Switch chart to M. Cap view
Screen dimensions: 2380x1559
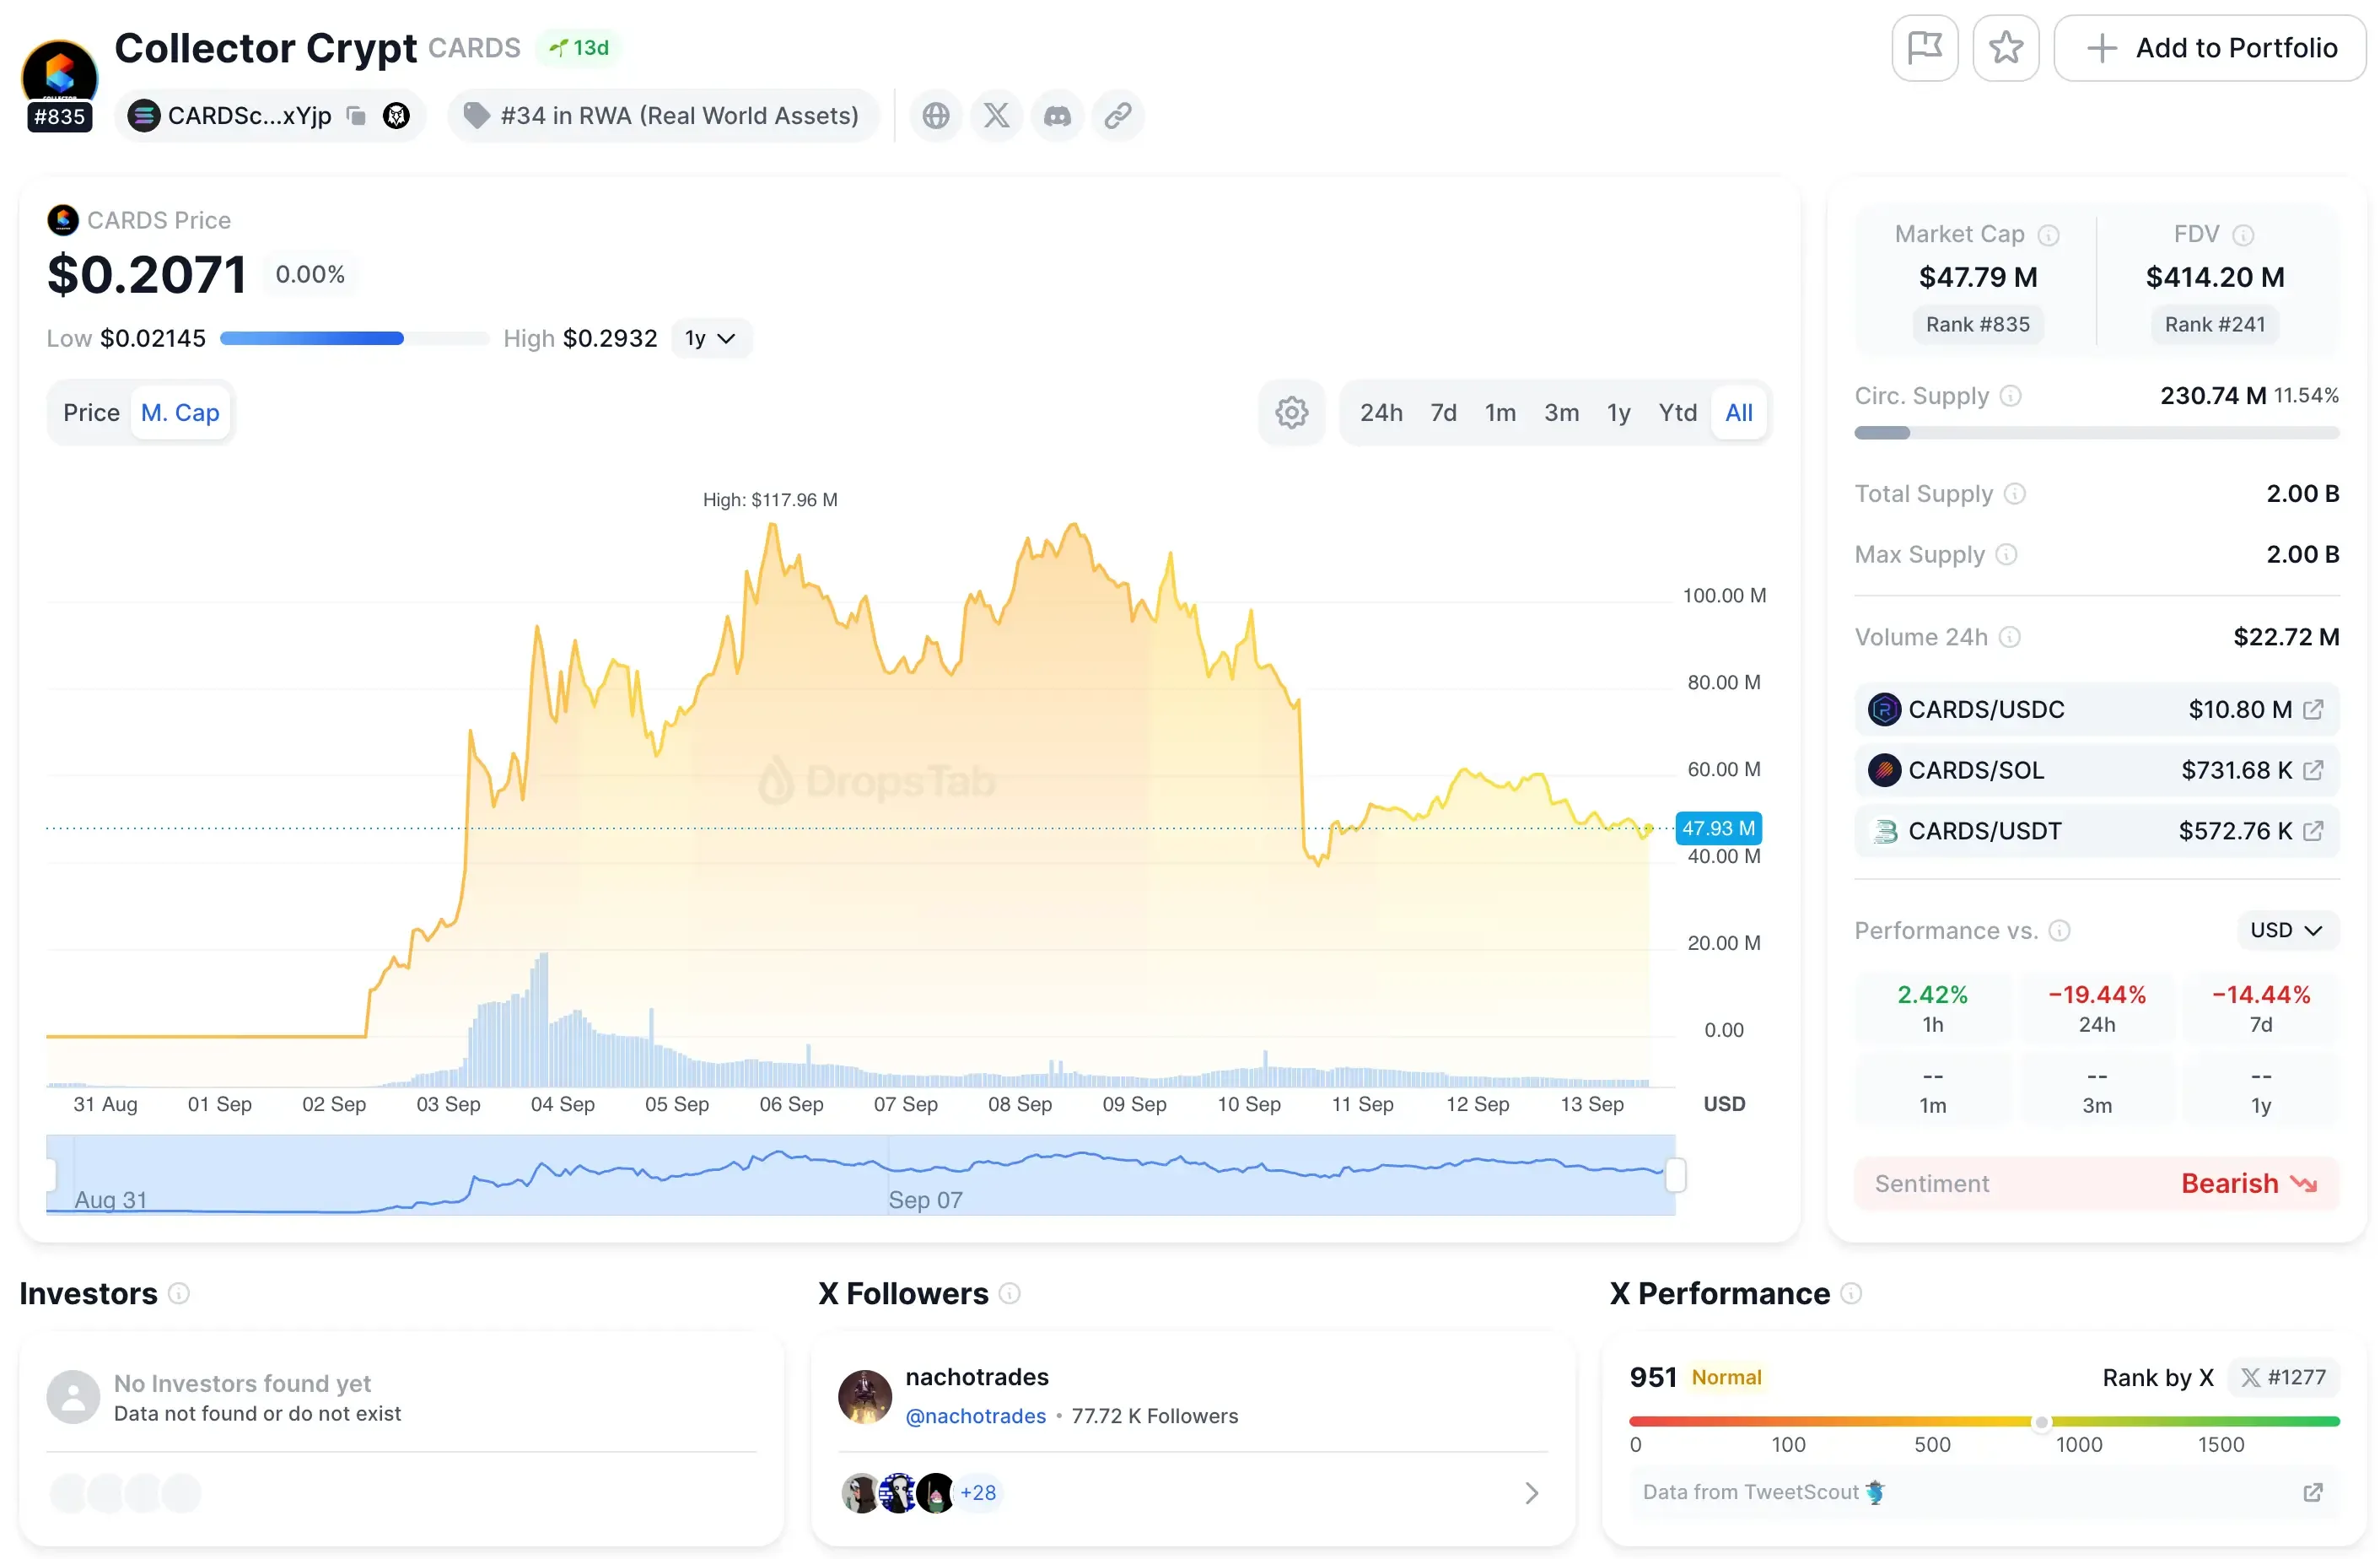pyautogui.click(x=180, y=412)
